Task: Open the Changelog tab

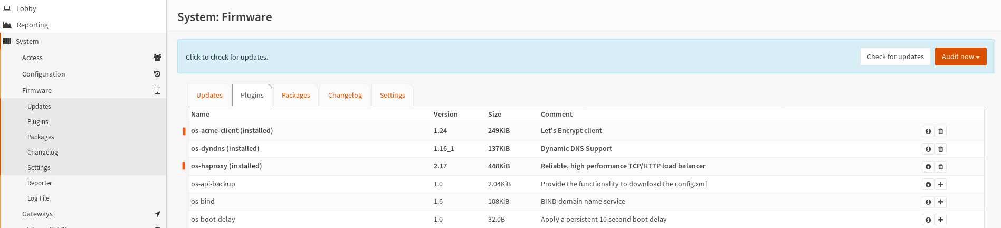Action: click(345, 96)
